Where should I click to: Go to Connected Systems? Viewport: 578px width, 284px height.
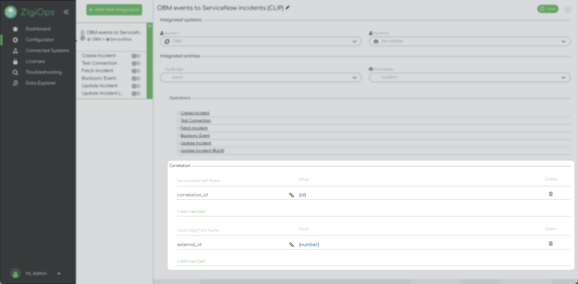(x=47, y=51)
